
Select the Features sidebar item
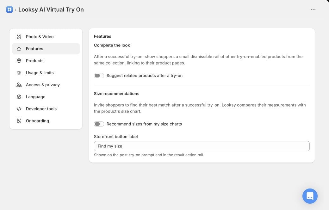46,49
